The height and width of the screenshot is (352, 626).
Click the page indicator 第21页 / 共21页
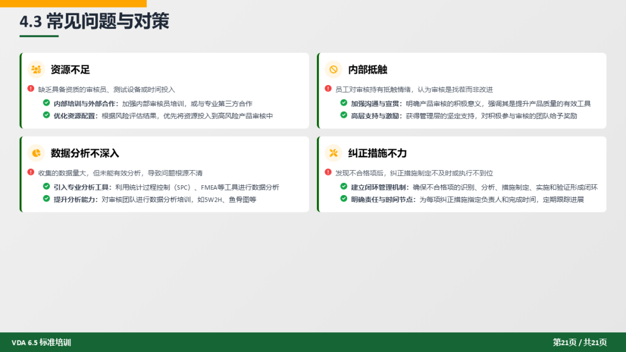[x=579, y=342]
